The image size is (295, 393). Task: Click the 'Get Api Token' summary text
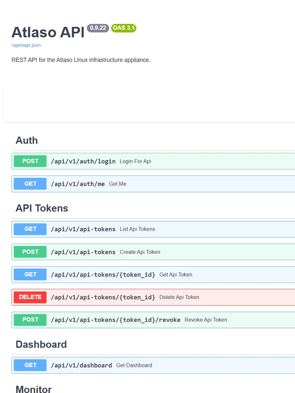(176, 275)
